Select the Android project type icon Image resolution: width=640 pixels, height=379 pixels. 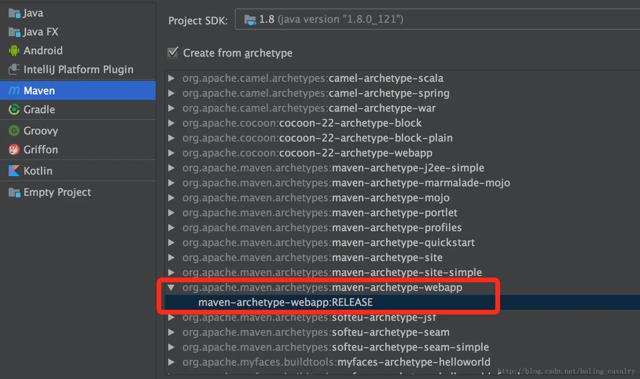[x=14, y=51]
